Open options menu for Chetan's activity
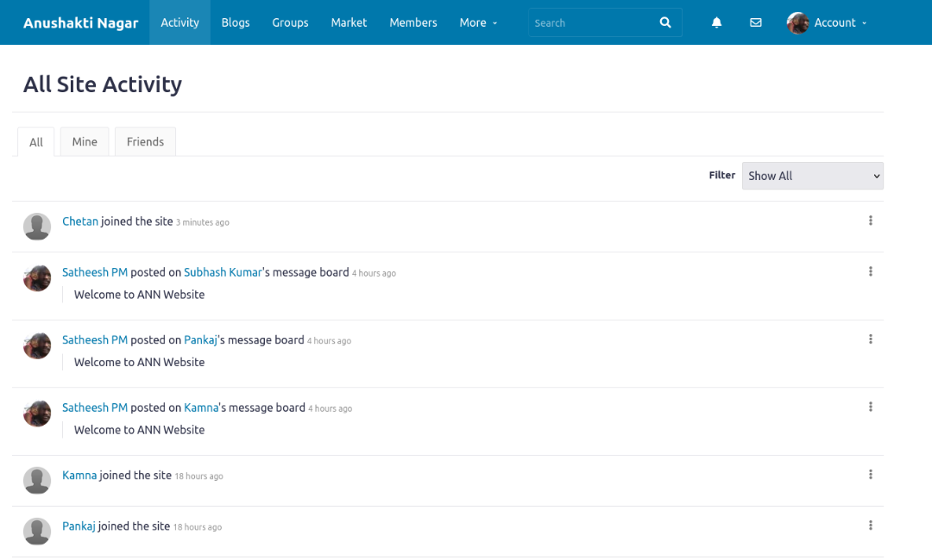This screenshot has height=560, width=932. pyautogui.click(x=870, y=221)
